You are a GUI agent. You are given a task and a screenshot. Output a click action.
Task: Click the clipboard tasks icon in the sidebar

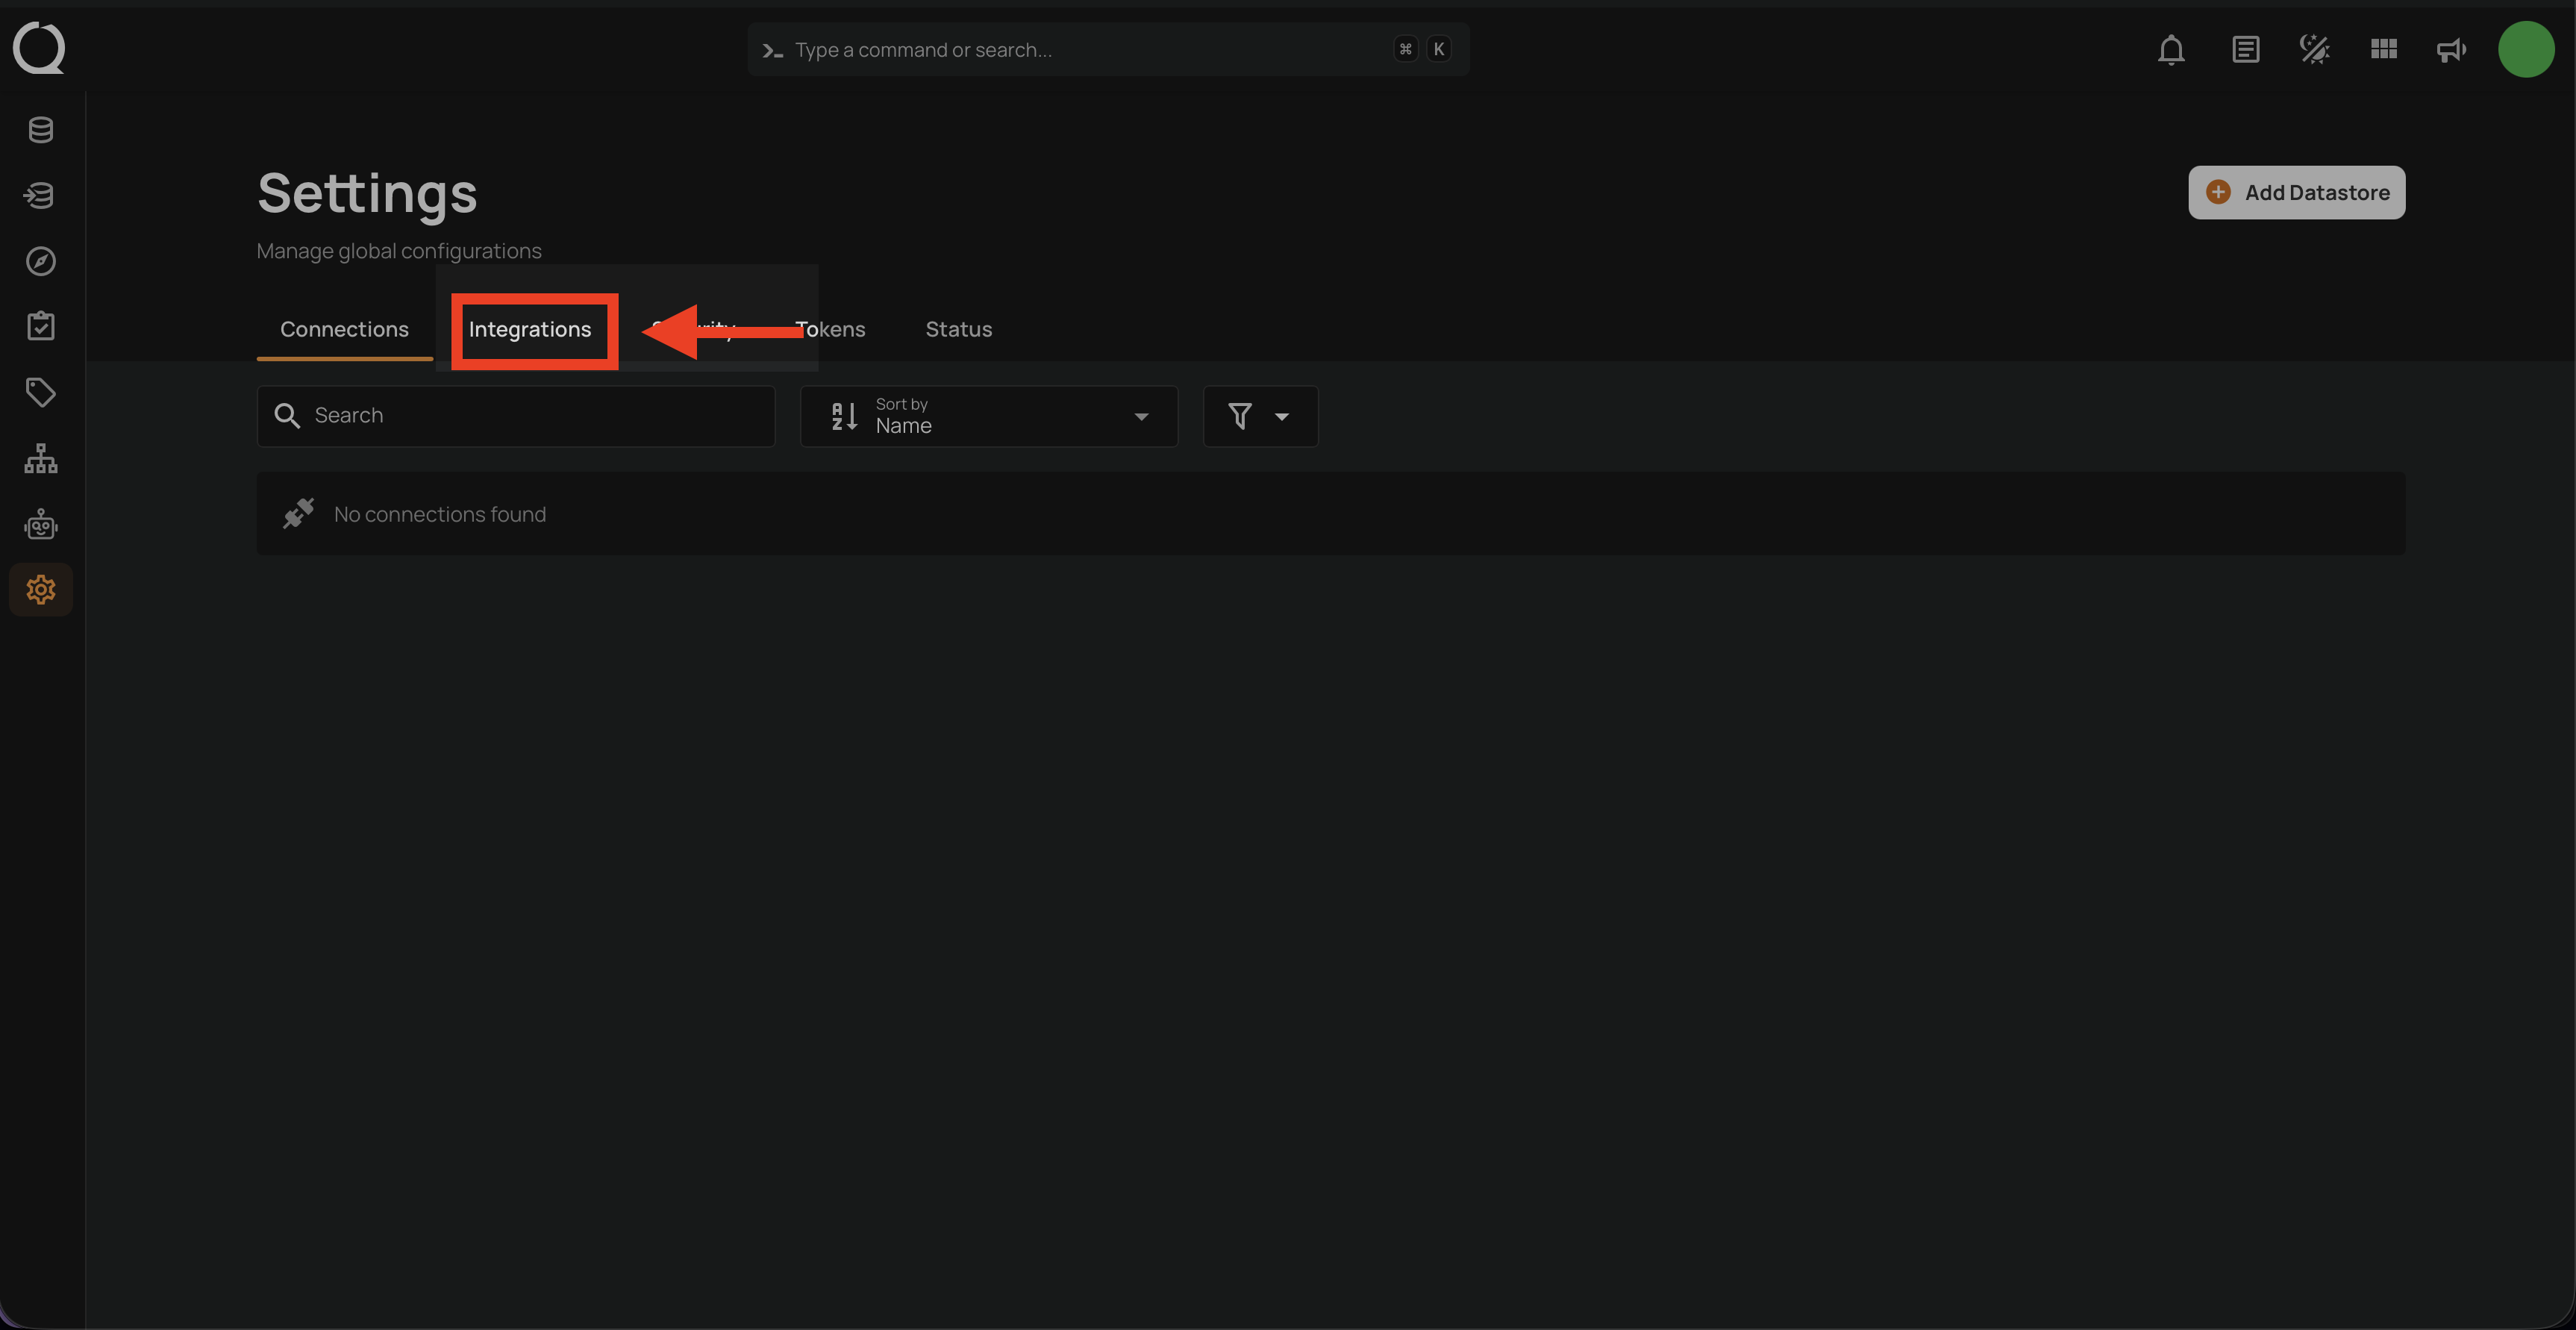coord(40,325)
